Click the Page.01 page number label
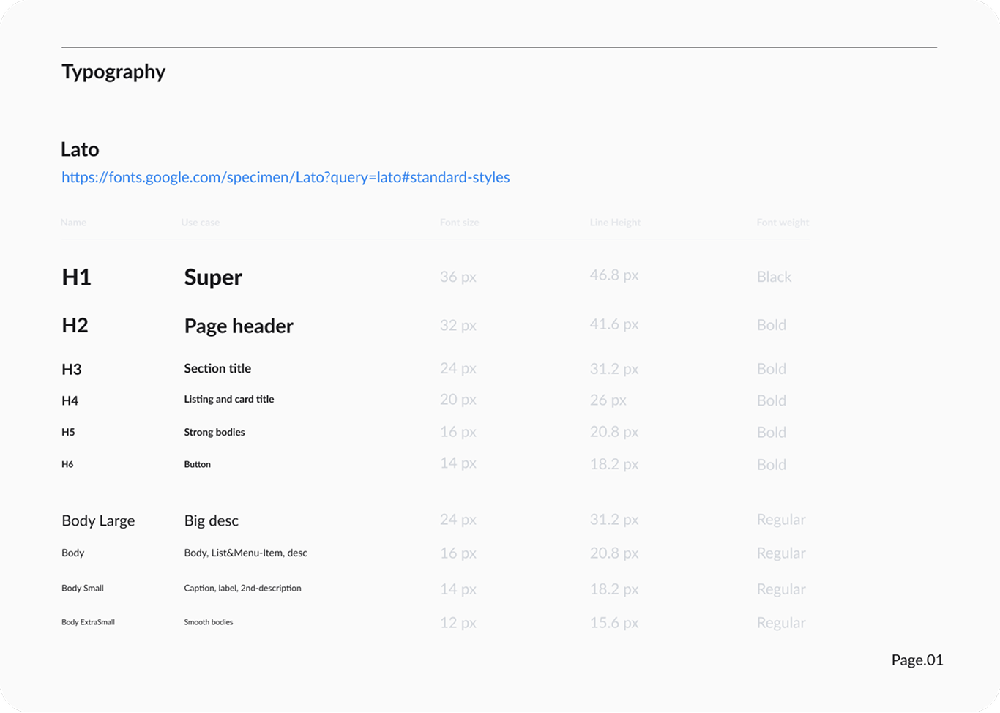This screenshot has width=1000, height=713. pyautogui.click(x=917, y=660)
